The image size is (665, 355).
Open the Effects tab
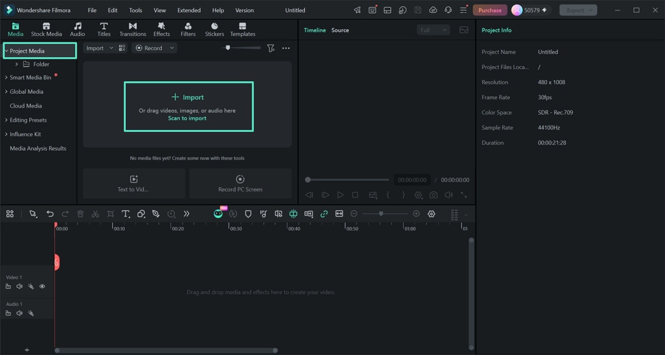[x=161, y=30]
